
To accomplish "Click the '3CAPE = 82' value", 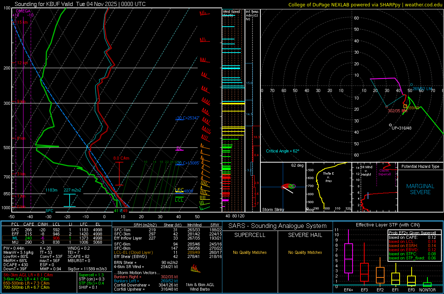I will [78, 257].
